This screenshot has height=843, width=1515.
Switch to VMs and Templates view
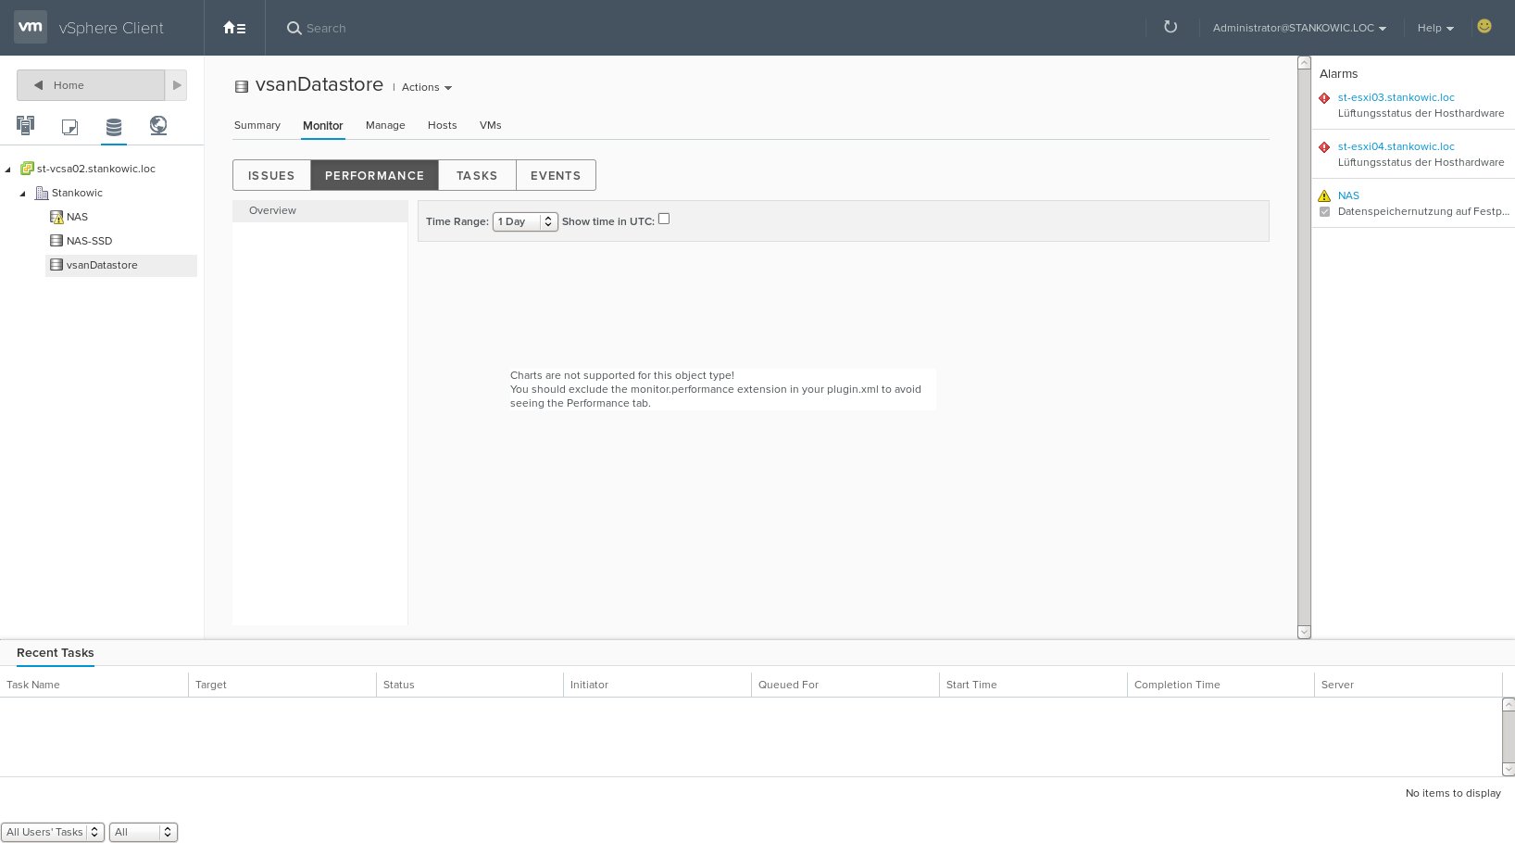point(69,126)
